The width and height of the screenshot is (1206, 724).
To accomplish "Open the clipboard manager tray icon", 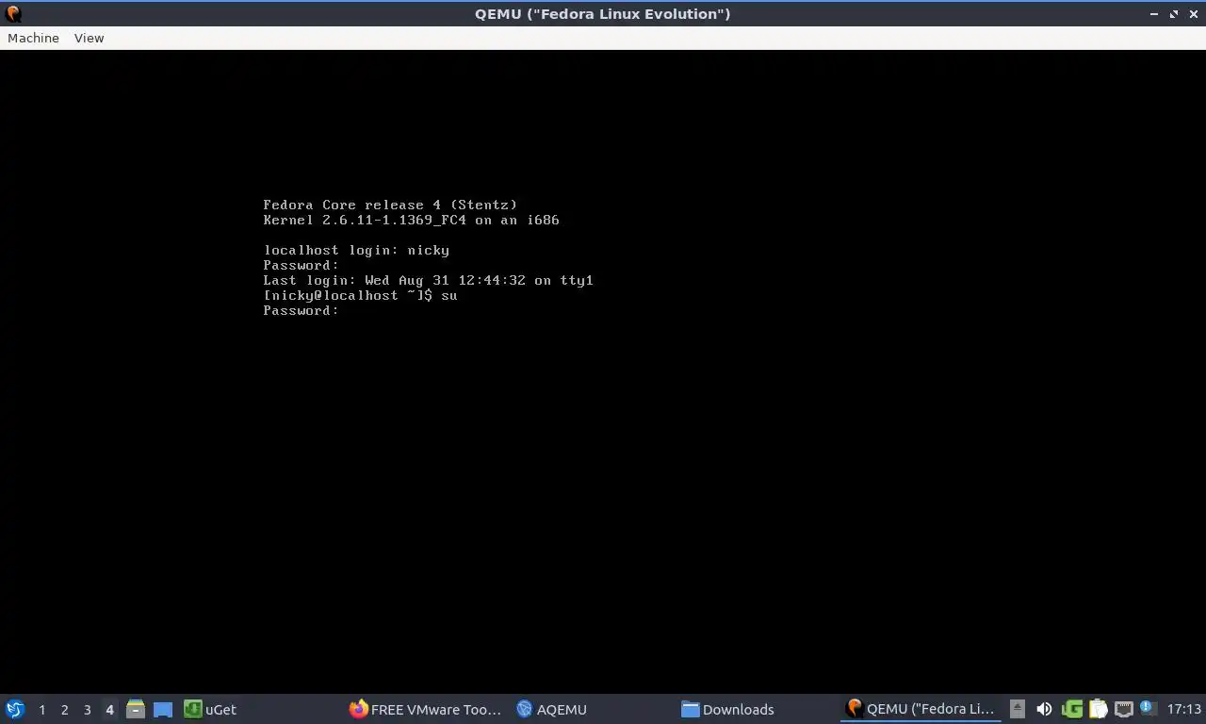I will click(1098, 709).
